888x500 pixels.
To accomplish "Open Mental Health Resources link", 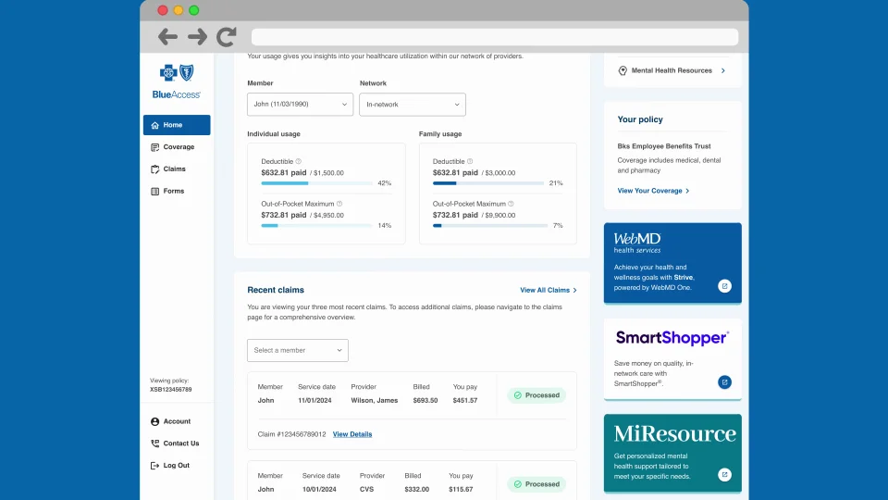I will [x=672, y=71].
